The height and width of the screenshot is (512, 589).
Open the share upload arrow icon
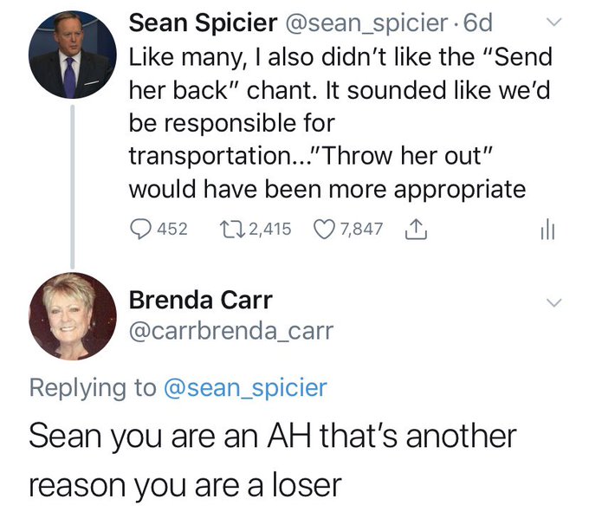click(416, 229)
